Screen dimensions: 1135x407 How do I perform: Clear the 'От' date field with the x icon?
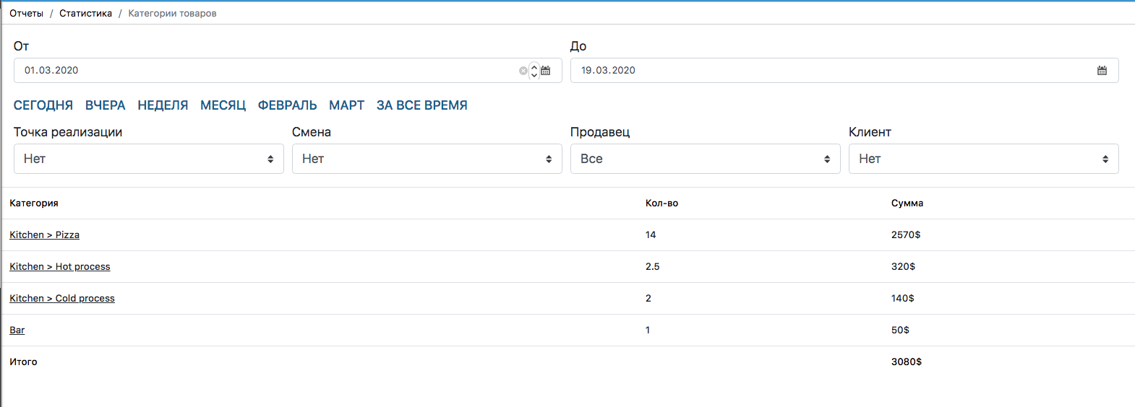coord(523,71)
